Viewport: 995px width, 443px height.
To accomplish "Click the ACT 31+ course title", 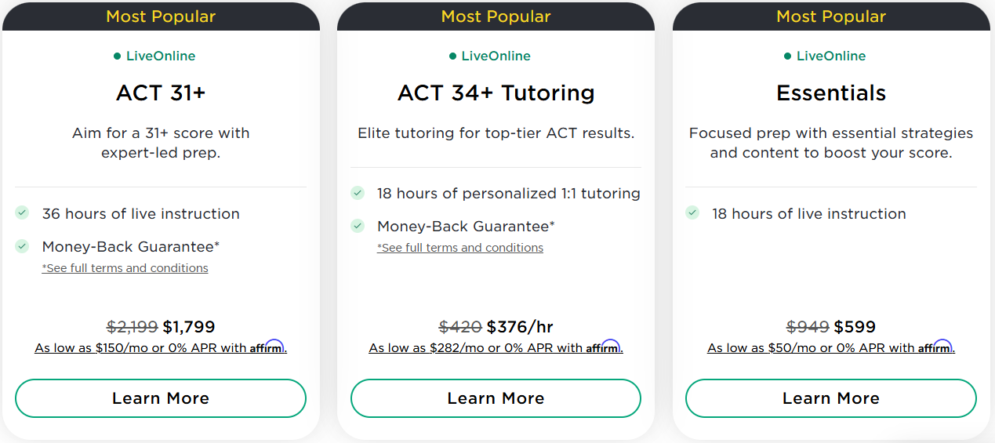I will (161, 93).
